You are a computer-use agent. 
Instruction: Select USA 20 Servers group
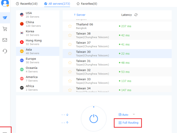pyautogui.click(x=38, y=15)
